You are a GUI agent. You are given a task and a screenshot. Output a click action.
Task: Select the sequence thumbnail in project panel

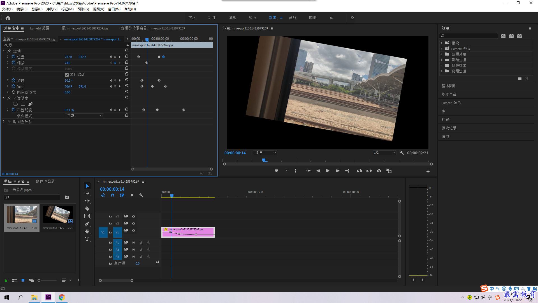58,215
